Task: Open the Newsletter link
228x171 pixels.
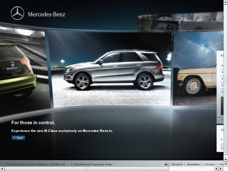Action: click(x=194, y=164)
